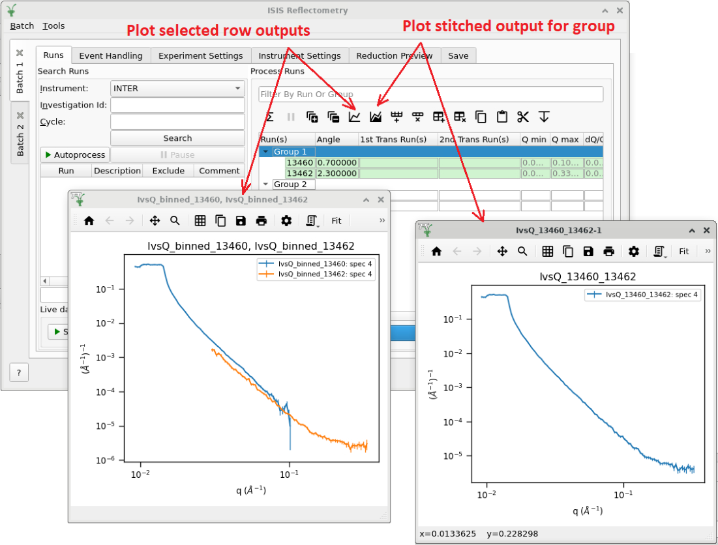Switch to the Batch 2 side tab
The height and width of the screenshot is (545, 718).
click(x=20, y=136)
